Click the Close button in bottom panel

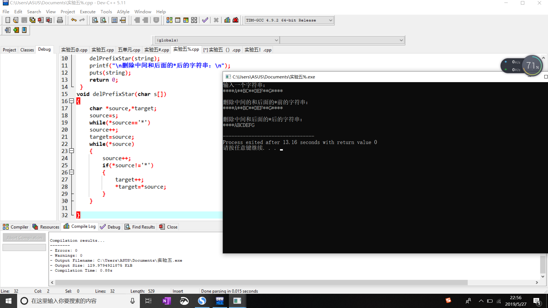[x=169, y=227]
